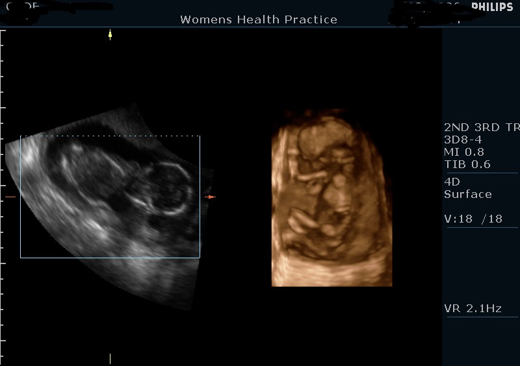The height and width of the screenshot is (366, 520).
Task: Click the orange arrow marker right of ROI box
Action: pyautogui.click(x=210, y=197)
